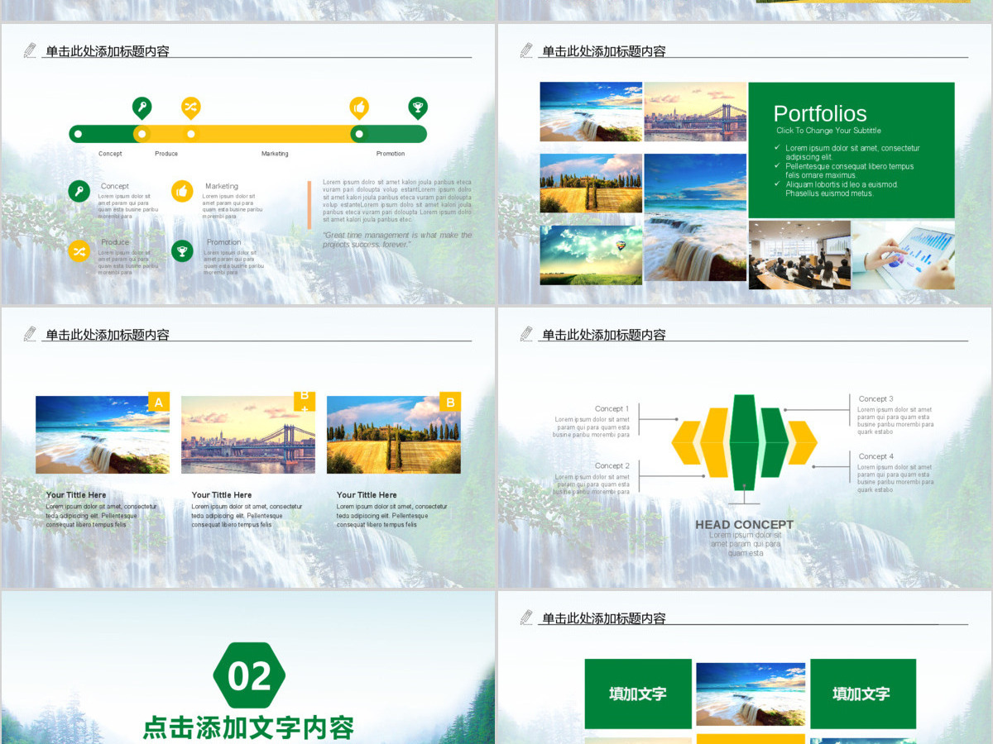Screen dimensions: 993x744
Task: Click the pencil icon on the HEAD CONCEPT slide title
Action: 526,334
